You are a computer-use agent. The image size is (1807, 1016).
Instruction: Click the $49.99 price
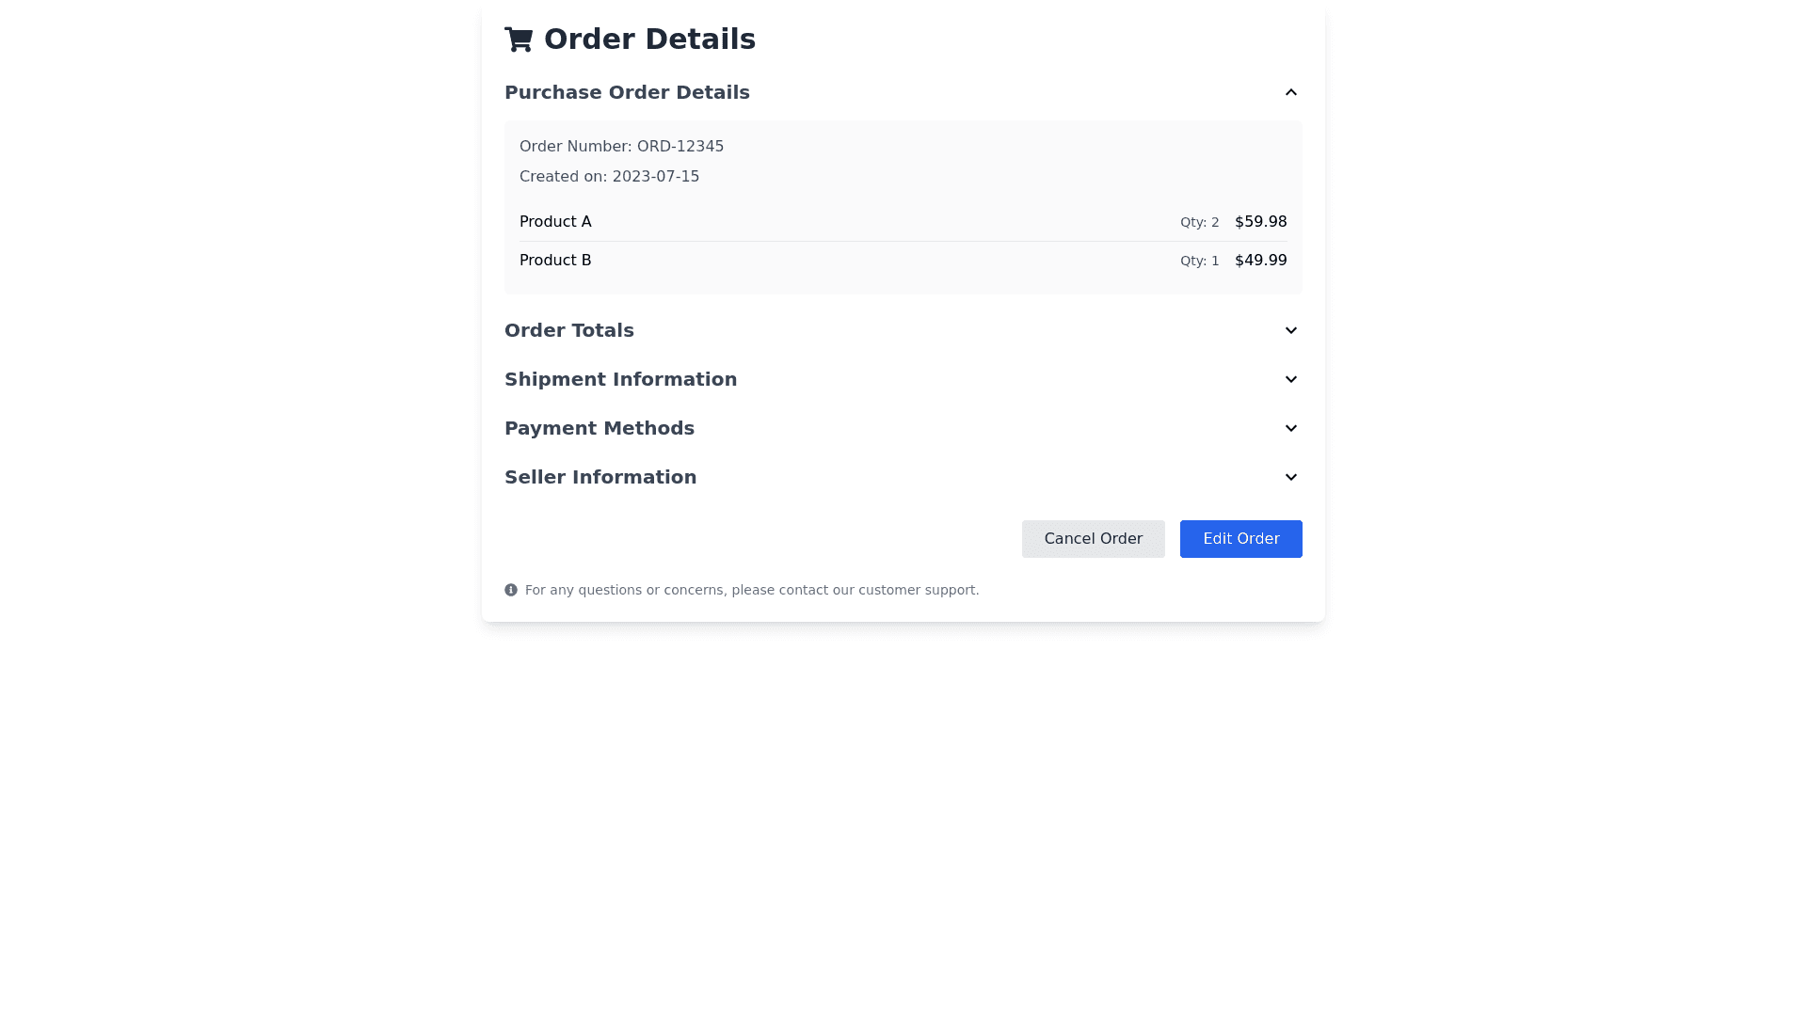pyautogui.click(x=1260, y=261)
